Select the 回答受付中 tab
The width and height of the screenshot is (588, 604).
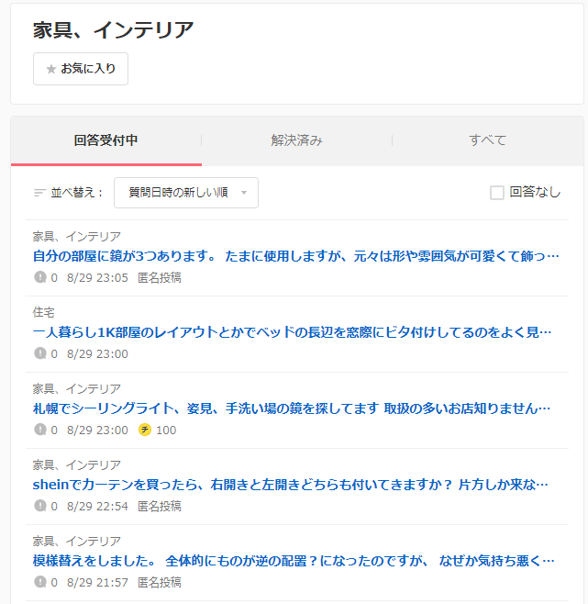(x=106, y=140)
